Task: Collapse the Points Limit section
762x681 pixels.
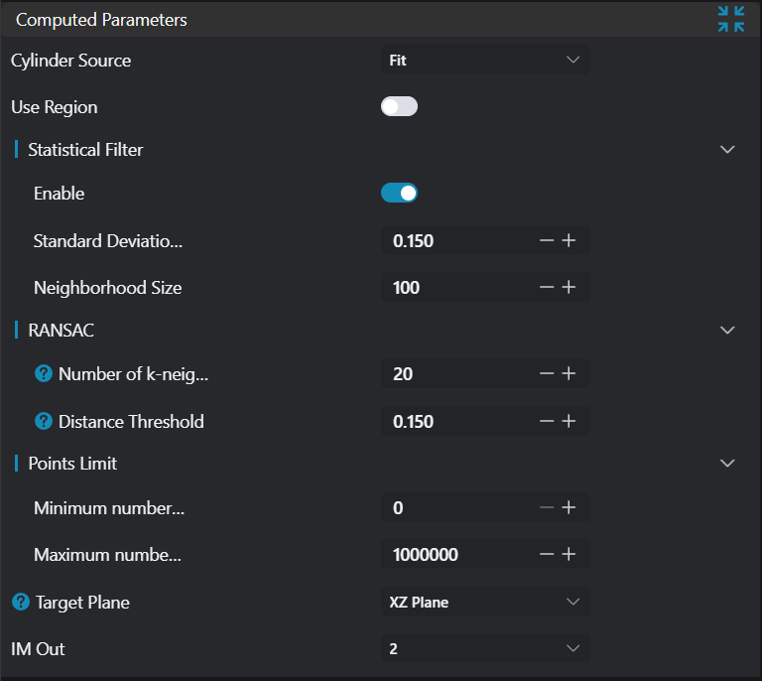Action: pyautogui.click(x=727, y=464)
